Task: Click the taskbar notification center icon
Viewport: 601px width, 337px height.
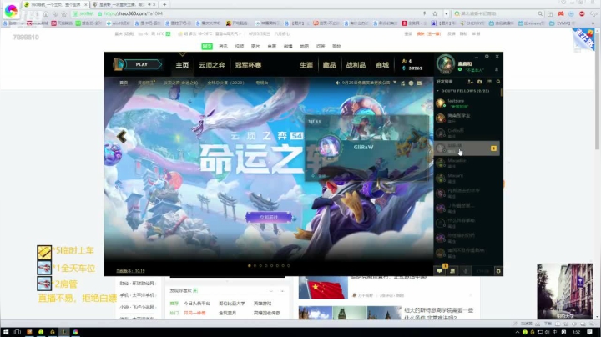Action: click(589, 332)
